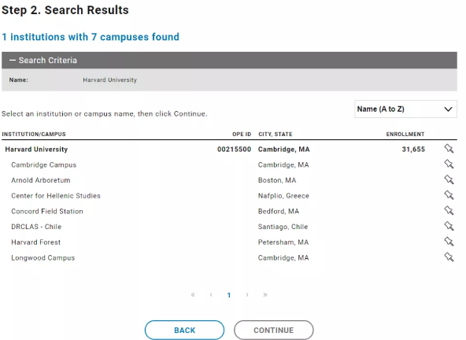Pin the Longwood Campus row

[x=449, y=257]
